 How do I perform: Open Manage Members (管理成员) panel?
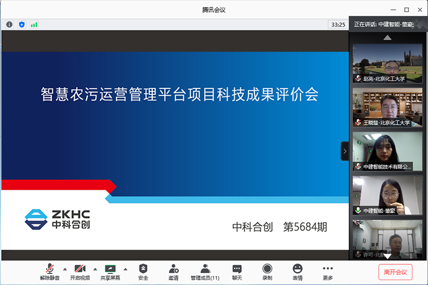(205, 269)
